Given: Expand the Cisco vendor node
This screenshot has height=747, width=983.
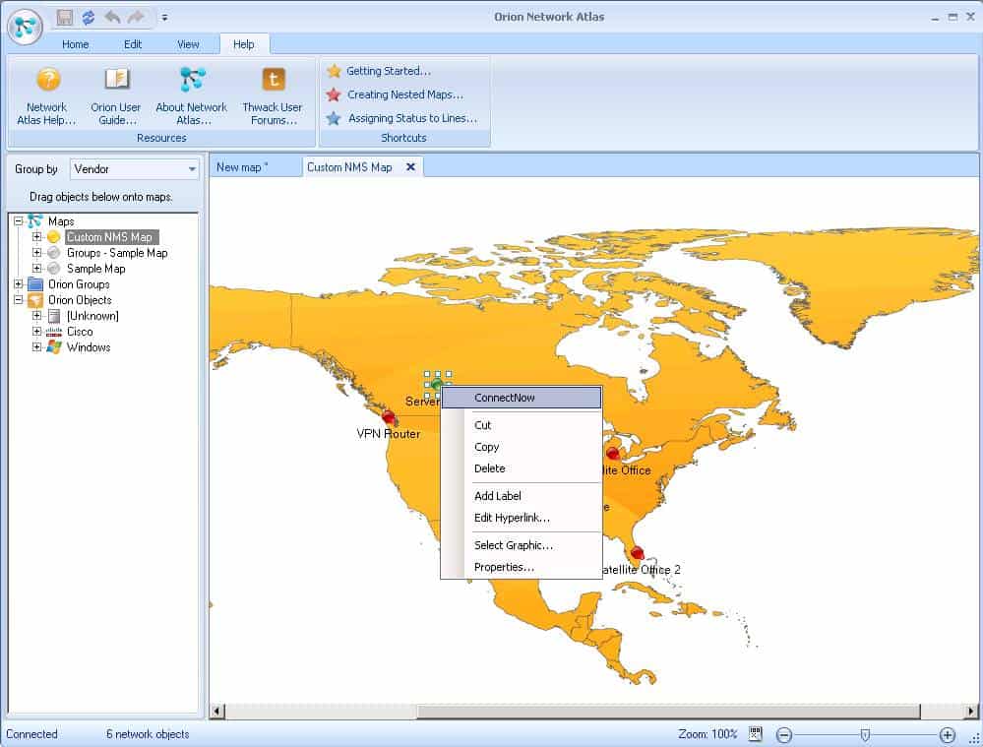Looking at the screenshot, I should [x=37, y=331].
